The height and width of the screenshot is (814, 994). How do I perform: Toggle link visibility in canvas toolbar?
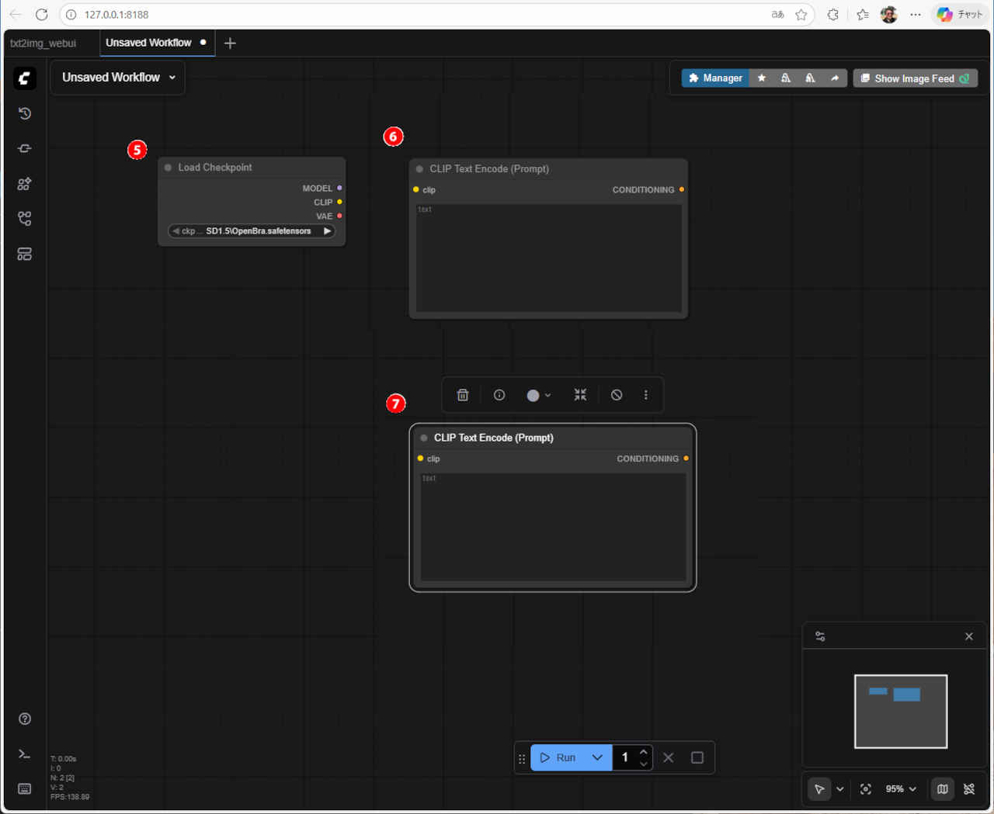pos(969,789)
